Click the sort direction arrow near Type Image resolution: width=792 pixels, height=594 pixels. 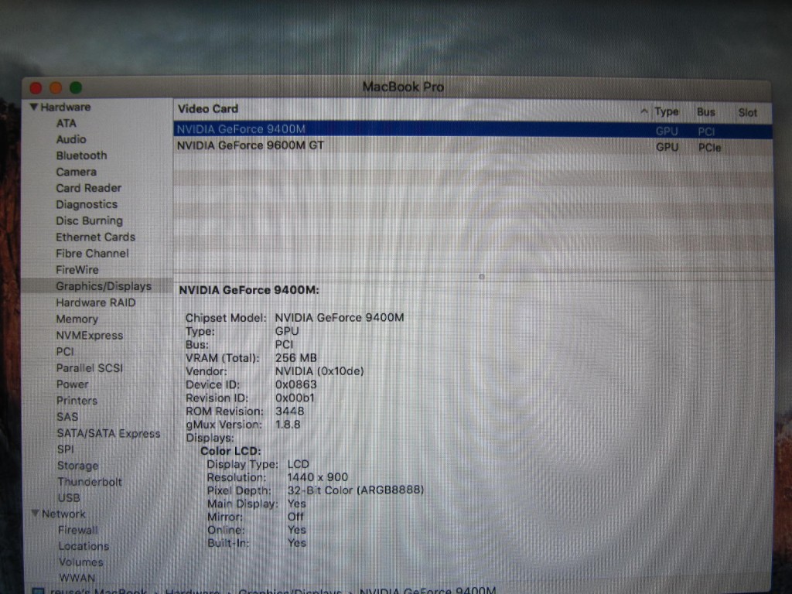pos(644,111)
